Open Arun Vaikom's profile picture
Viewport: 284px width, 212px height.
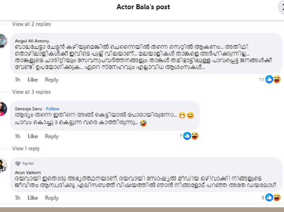(3, 165)
